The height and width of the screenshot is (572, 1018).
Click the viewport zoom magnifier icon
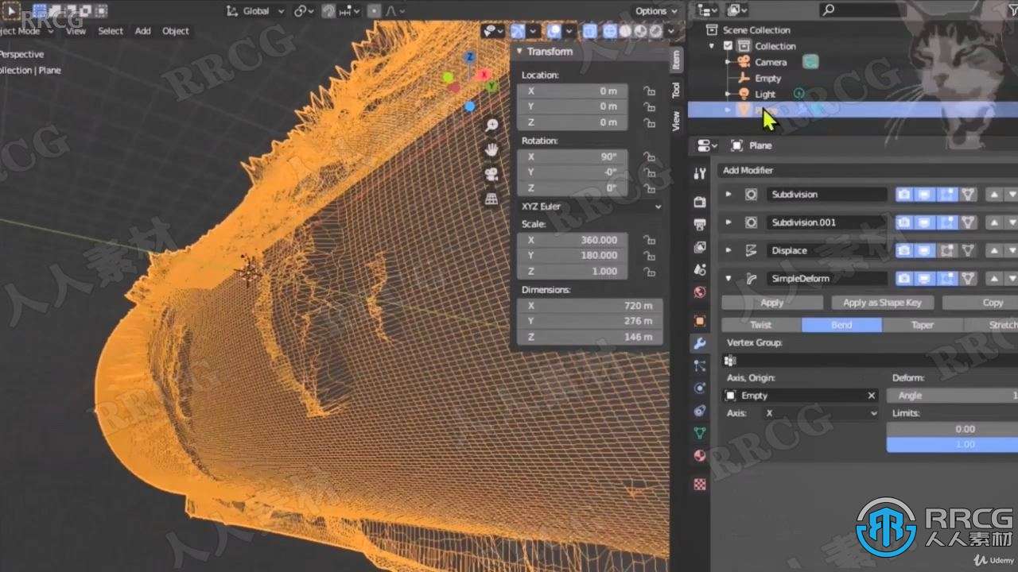(x=492, y=126)
